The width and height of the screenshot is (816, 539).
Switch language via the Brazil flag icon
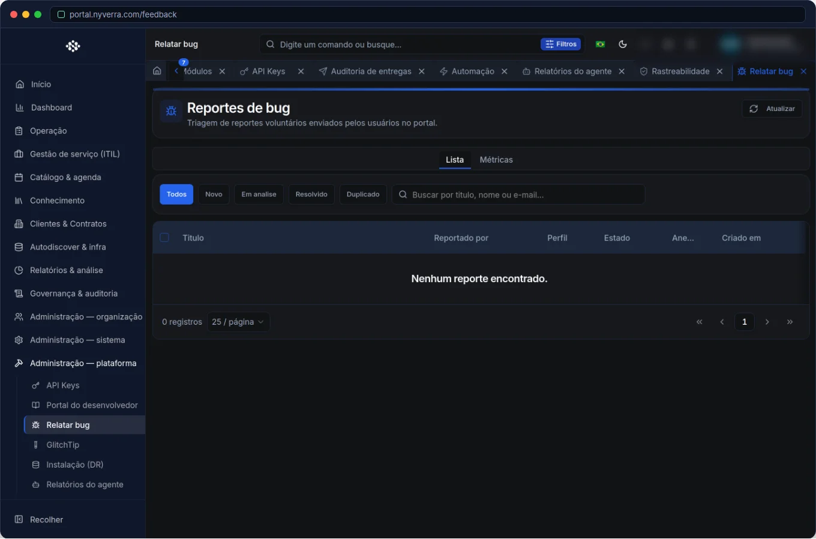tap(600, 44)
